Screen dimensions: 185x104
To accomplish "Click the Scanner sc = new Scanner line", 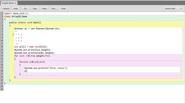I will (x=37, y=29).
